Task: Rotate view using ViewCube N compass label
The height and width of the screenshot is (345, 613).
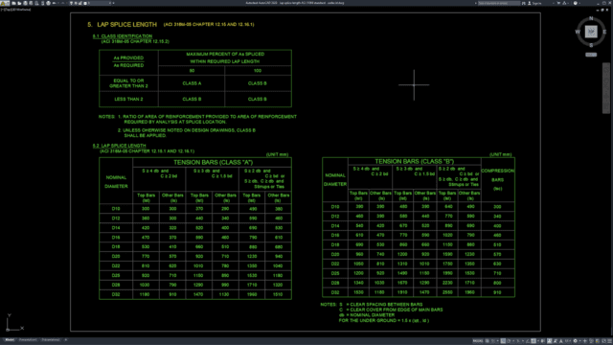Action: pyautogui.click(x=591, y=18)
